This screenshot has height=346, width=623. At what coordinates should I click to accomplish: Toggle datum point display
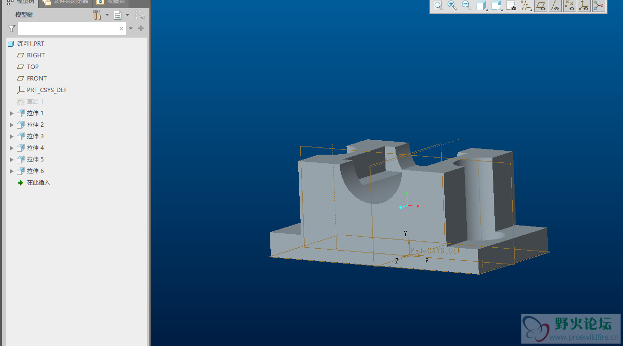tap(570, 6)
